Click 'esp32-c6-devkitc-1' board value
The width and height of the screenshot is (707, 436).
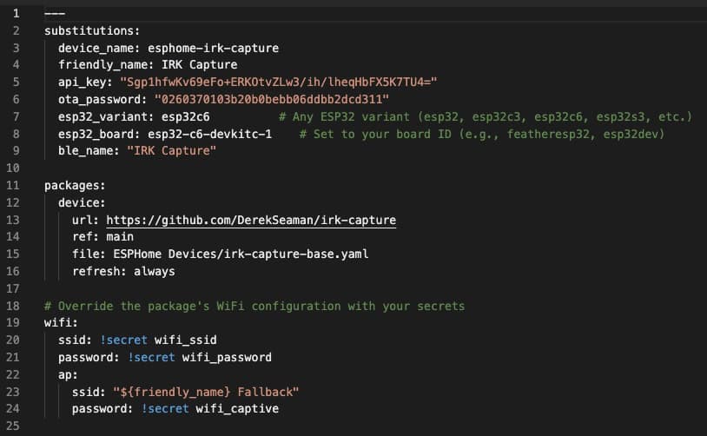[209, 134]
